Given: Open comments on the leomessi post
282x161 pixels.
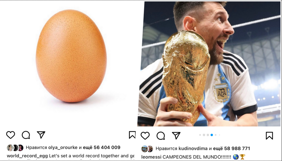Looking at the screenshot, I should click(x=161, y=136).
